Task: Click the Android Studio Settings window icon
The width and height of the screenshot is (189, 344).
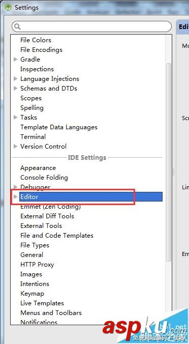Action: coord(8,8)
